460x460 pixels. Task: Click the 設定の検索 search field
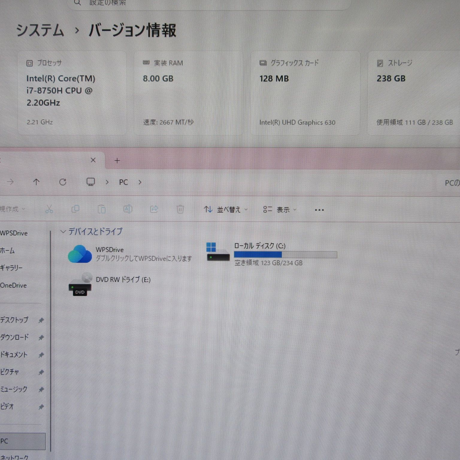[210, 3]
